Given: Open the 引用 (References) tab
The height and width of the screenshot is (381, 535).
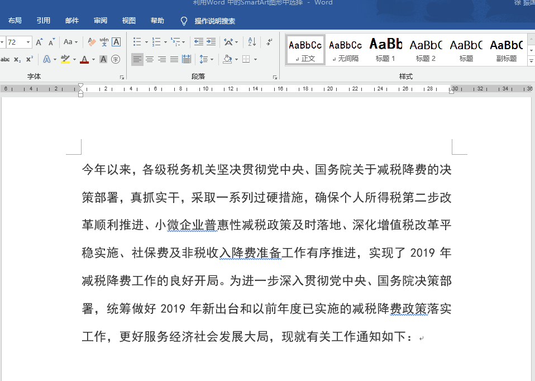Looking at the screenshot, I should click(44, 21).
